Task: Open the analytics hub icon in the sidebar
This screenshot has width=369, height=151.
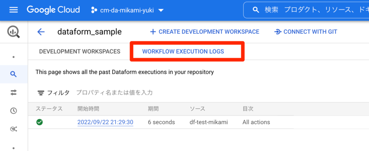Action: (14, 129)
